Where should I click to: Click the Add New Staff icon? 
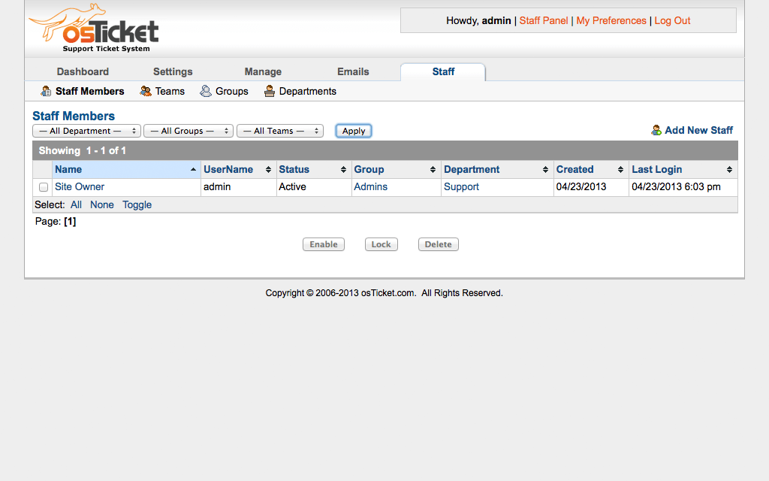point(656,131)
